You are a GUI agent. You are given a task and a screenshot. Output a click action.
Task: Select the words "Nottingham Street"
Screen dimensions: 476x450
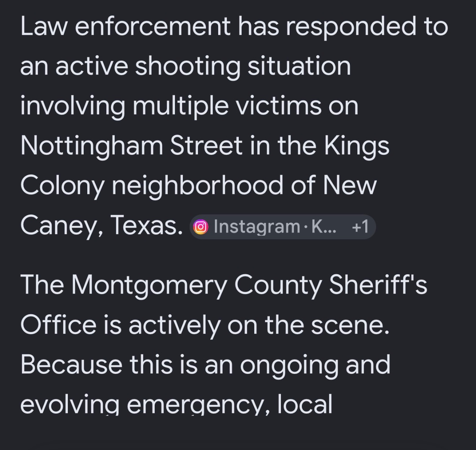tap(131, 146)
